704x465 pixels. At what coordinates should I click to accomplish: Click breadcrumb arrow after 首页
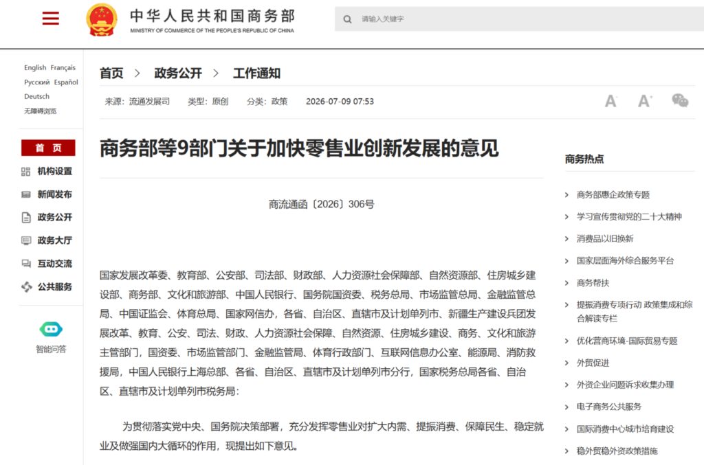[x=137, y=73]
